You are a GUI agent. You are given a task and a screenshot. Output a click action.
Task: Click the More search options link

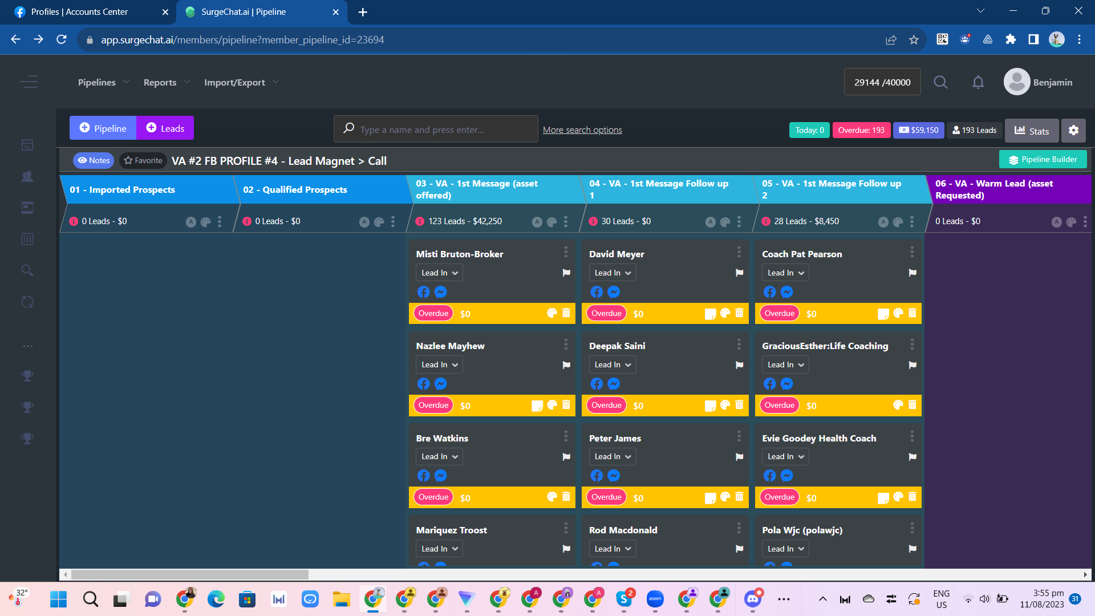pos(582,130)
